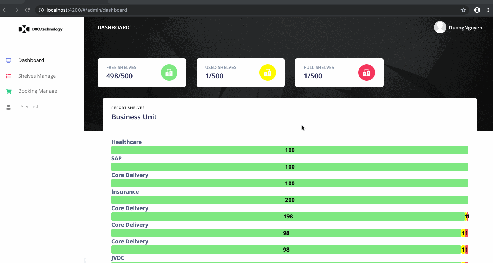Click the Healthcare unit label
The height and width of the screenshot is (263, 493).
pyautogui.click(x=127, y=142)
